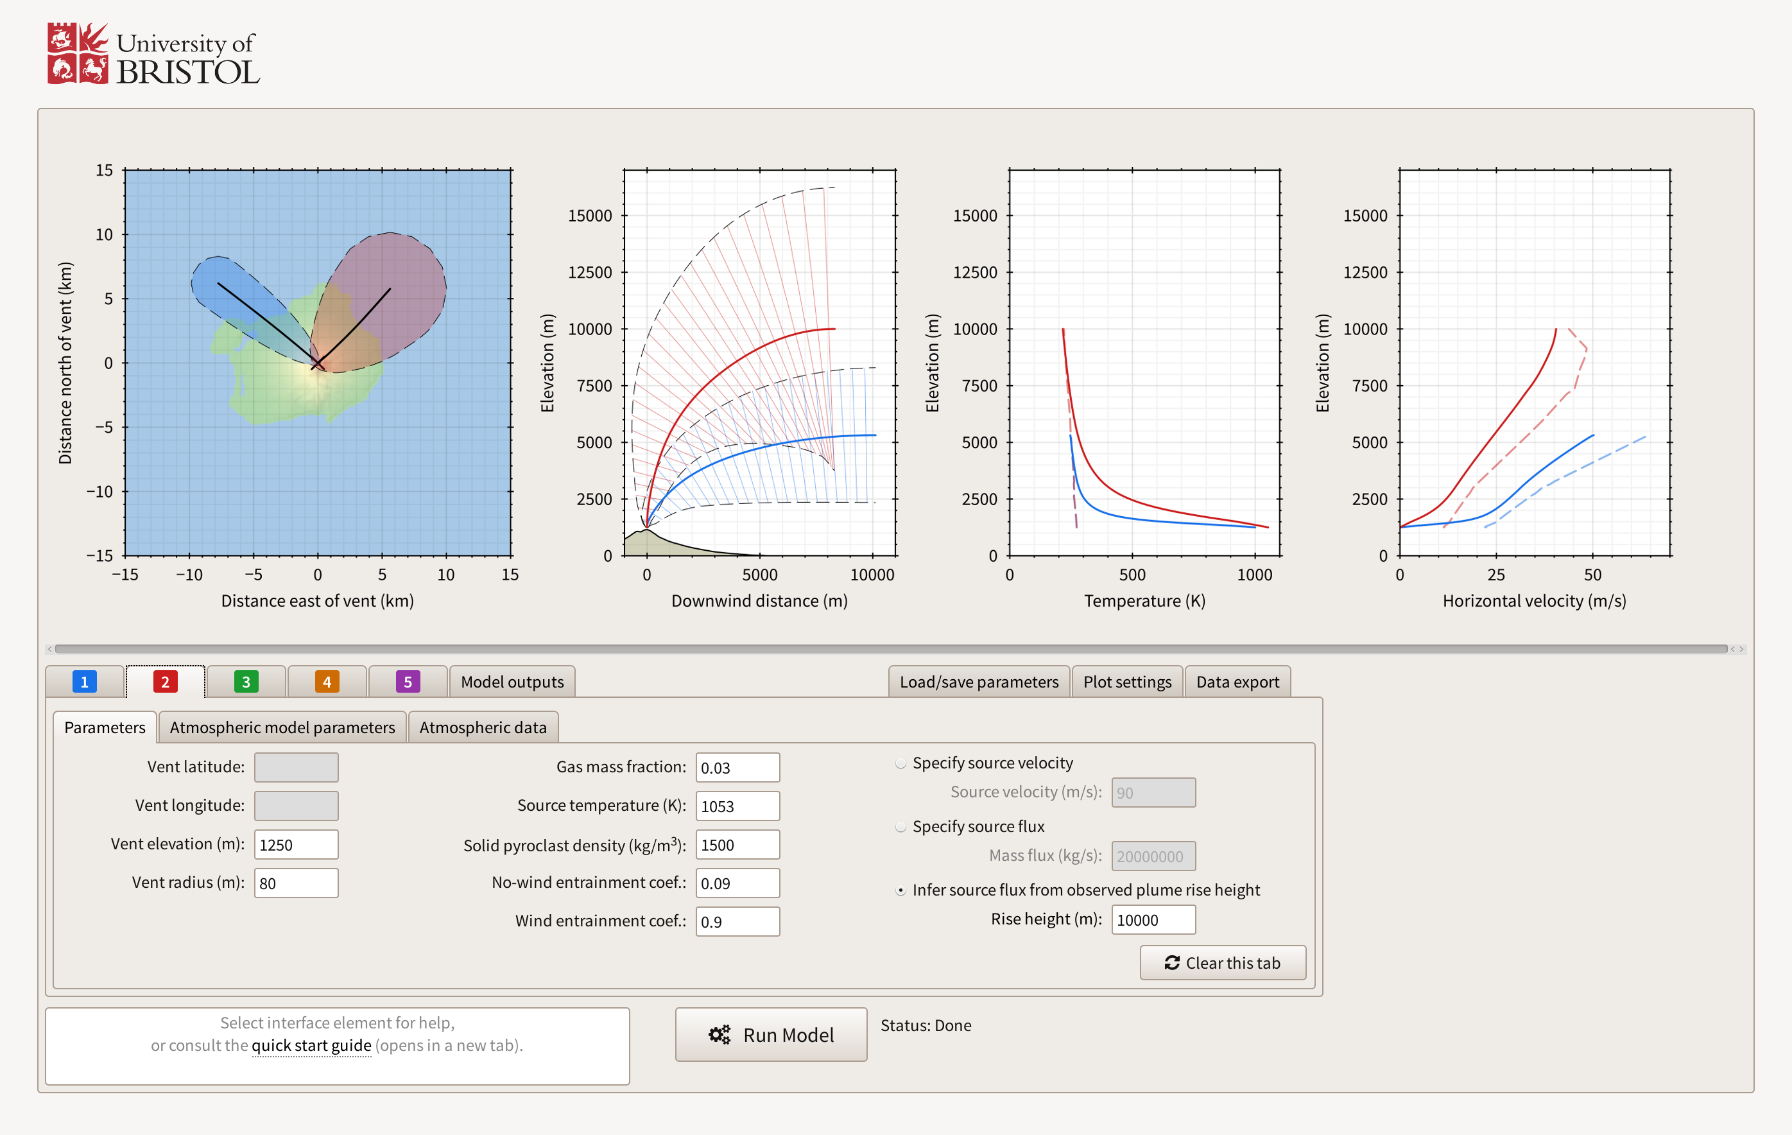Image resolution: width=1792 pixels, height=1135 pixels.
Task: Click the Rise height input field
Action: 1153,920
